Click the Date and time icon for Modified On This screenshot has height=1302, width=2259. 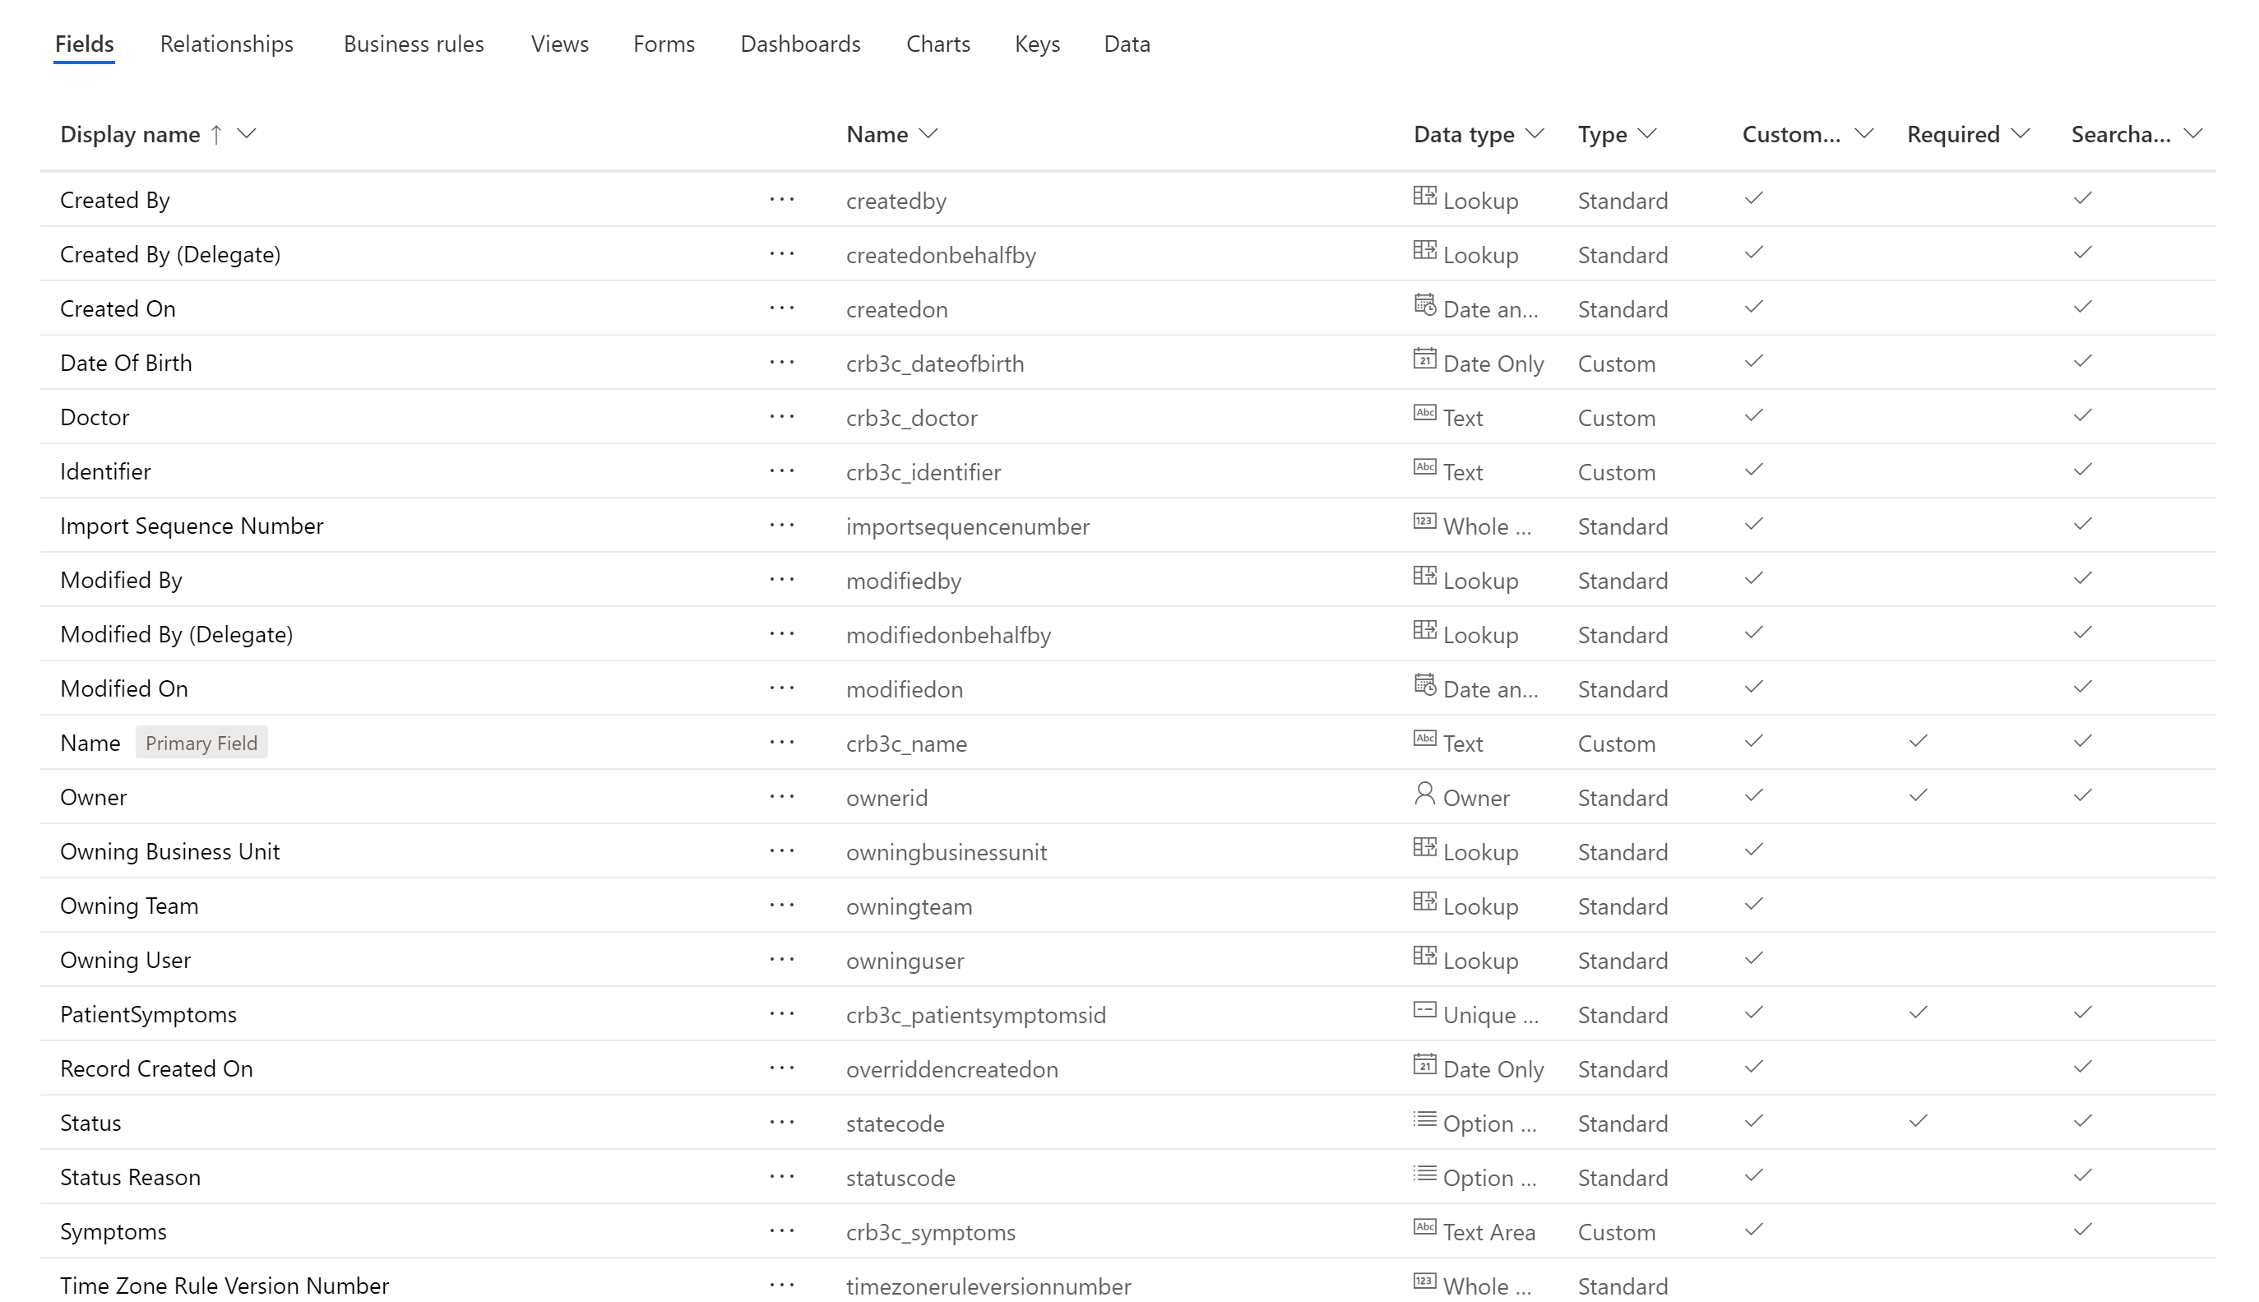click(1424, 686)
